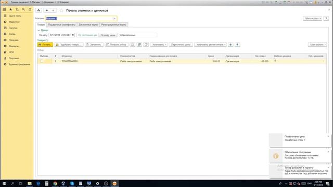Image resolution: width=333 pixels, height=187 pixels.
Task: Open the sections grid menu icon
Action: [4, 9]
